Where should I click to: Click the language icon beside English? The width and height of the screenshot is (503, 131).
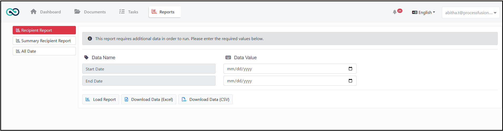click(x=414, y=12)
